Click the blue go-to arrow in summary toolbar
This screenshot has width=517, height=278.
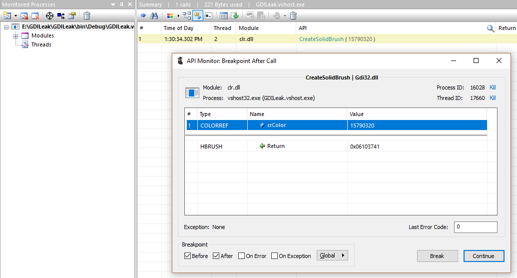click(143, 15)
